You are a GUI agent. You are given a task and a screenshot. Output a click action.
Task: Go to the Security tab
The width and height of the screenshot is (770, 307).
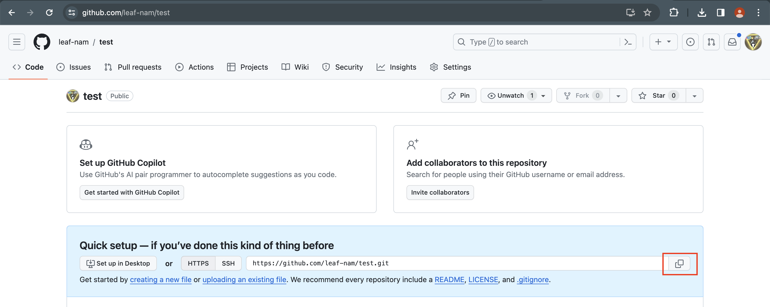343,67
